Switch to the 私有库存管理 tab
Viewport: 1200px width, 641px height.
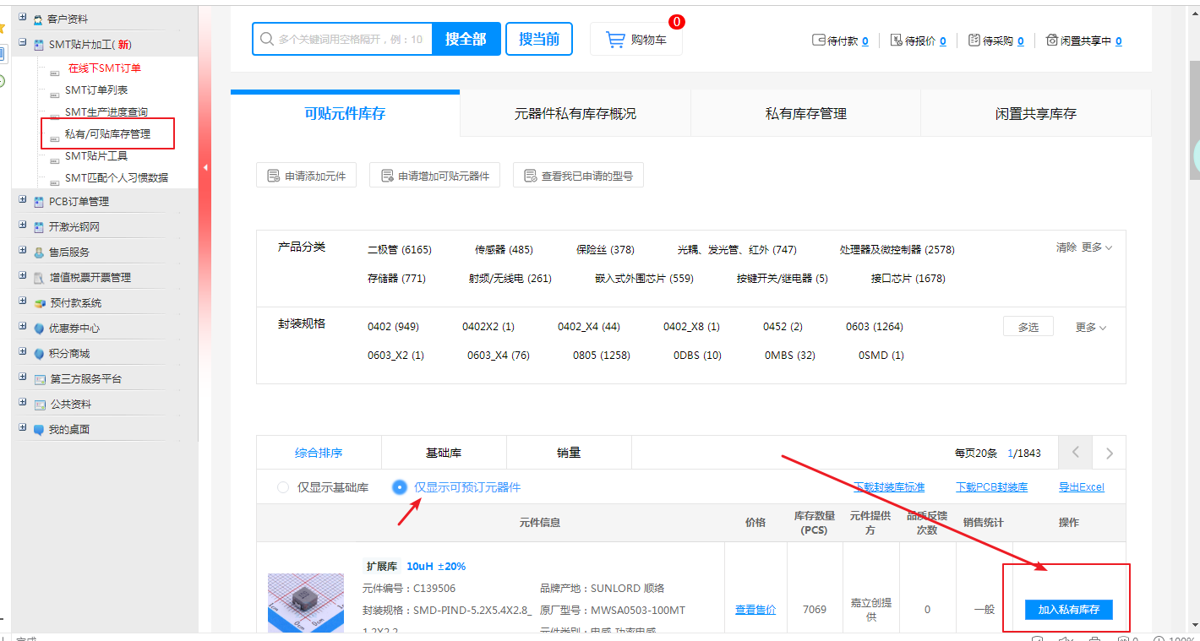pos(805,113)
